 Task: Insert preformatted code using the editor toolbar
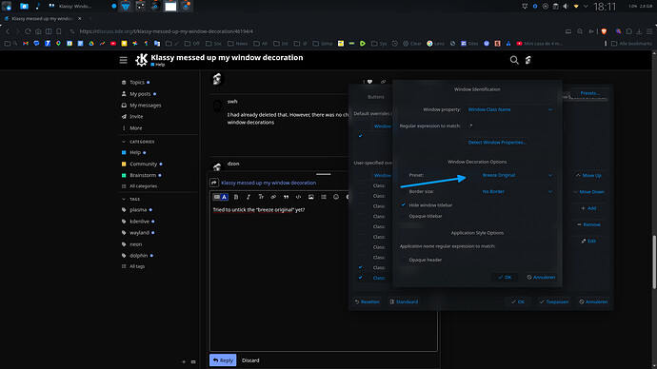(x=298, y=197)
